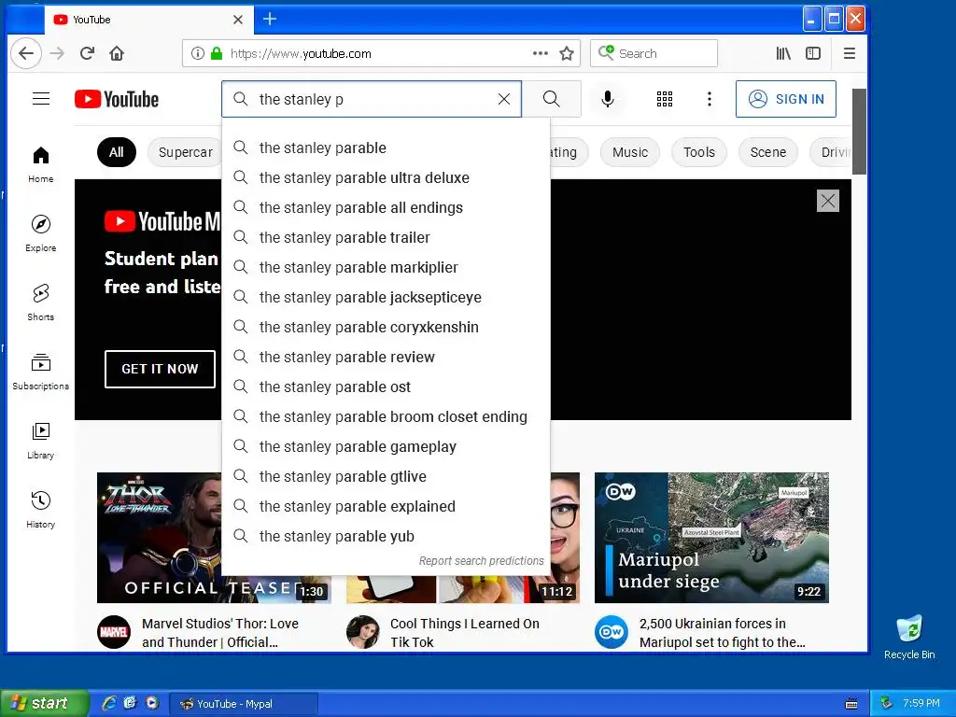Click 'YouTube - Mypal' taskbar button
Image resolution: width=956 pixels, height=717 pixels.
[243, 704]
